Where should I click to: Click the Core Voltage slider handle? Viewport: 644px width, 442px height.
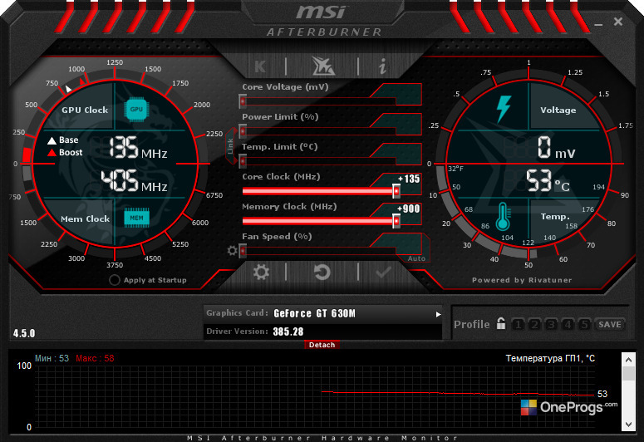(x=243, y=101)
